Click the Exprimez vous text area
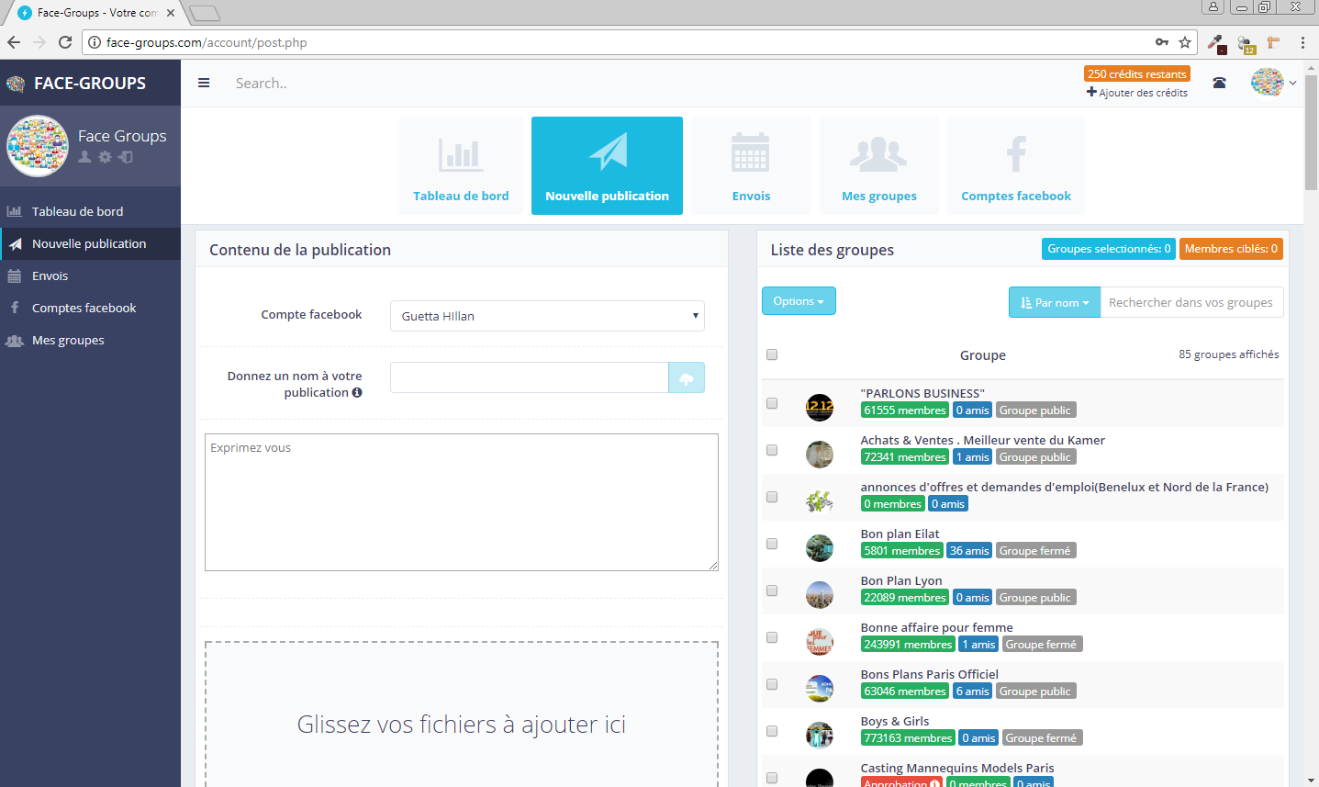This screenshot has width=1319, height=787. point(461,502)
